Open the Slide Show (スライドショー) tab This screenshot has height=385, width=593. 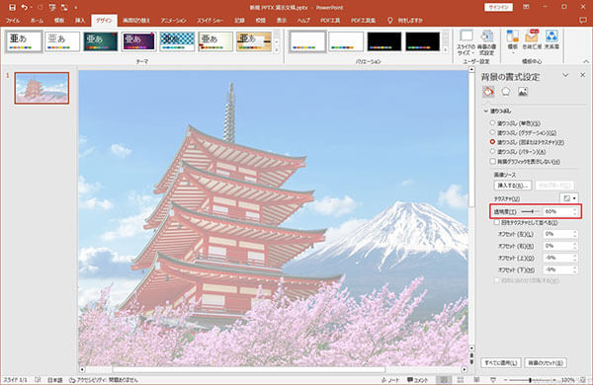[x=210, y=21]
